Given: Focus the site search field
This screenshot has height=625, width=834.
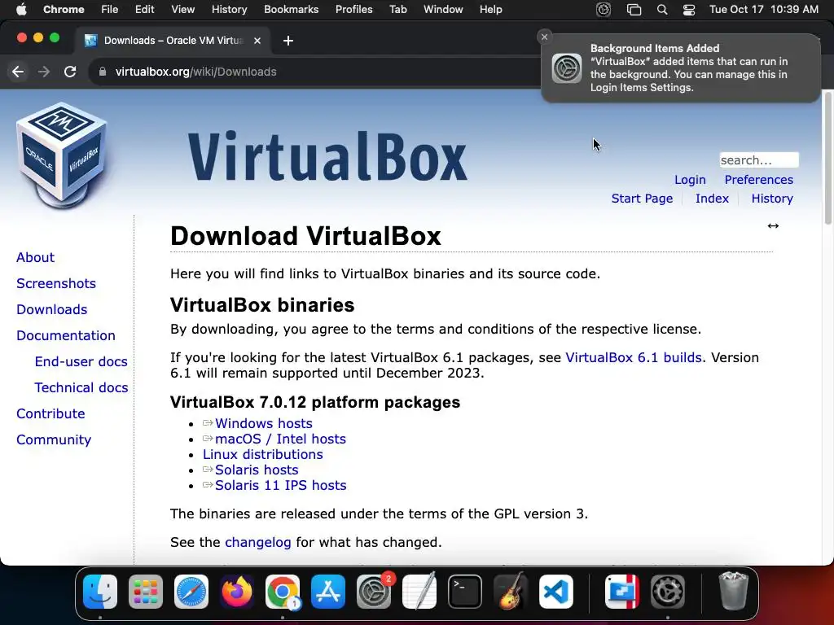Looking at the screenshot, I should (x=759, y=160).
